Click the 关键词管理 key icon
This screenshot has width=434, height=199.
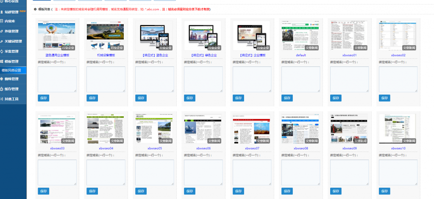(x=2, y=41)
